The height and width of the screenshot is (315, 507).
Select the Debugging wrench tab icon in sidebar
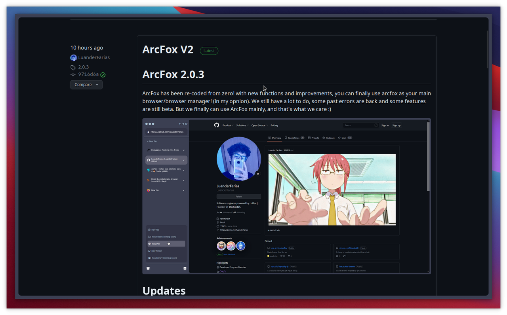pyautogui.click(x=148, y=150)
